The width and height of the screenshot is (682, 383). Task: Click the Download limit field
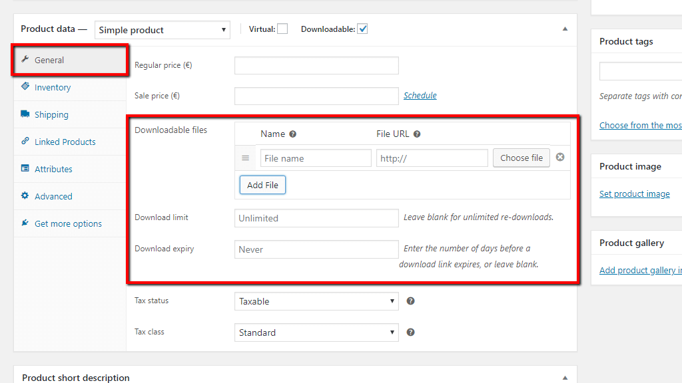click(316, 218)
